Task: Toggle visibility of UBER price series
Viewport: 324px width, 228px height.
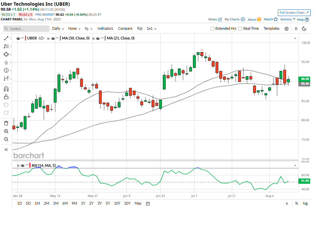Action: (18, 39)
